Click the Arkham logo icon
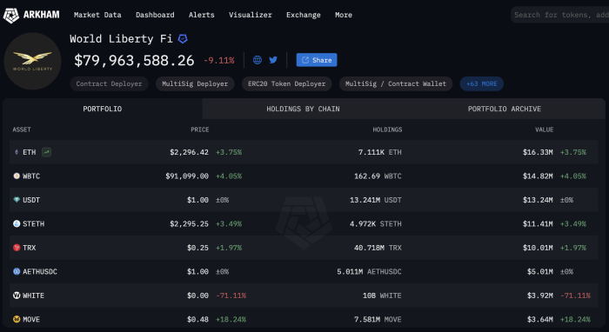The height and width of the screenshot is (332, 609). (10, 15)
